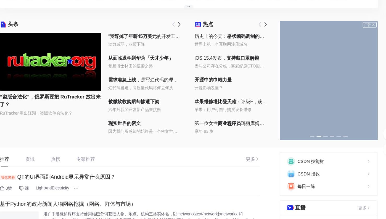Open 更多 next to recommendation tabs
This screenshot has width=386, height=219.
tap(252, 159)
